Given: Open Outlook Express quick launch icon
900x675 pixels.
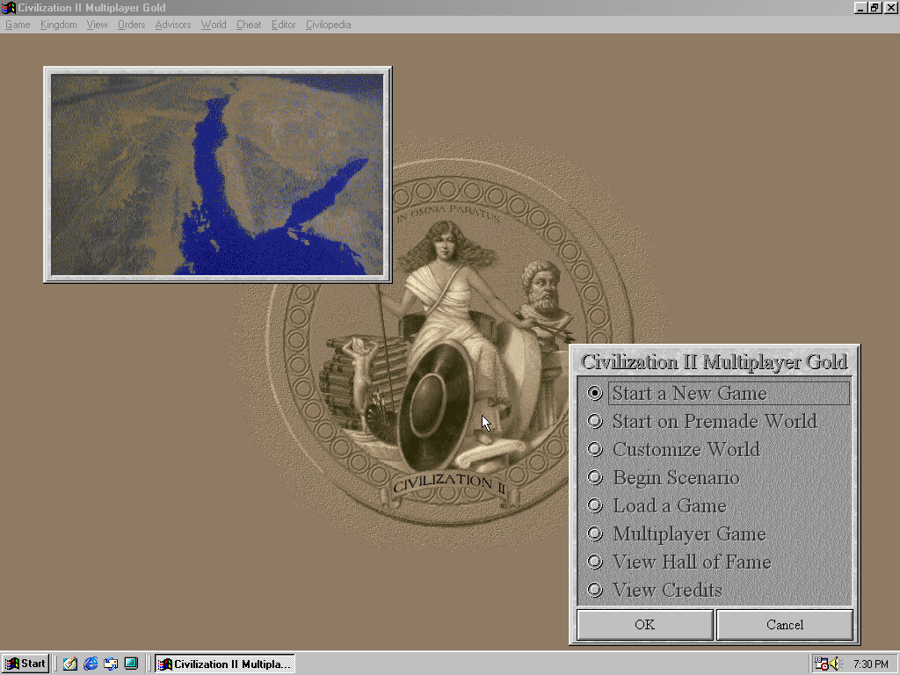Looking at the screenshot, I should click(x=111, y=664).
